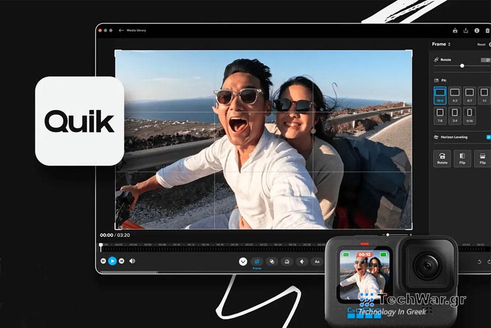The height and width of the screenshot is (328, 491).
Task: Collapse the toolbar with the chevron button
Action: 243,261
